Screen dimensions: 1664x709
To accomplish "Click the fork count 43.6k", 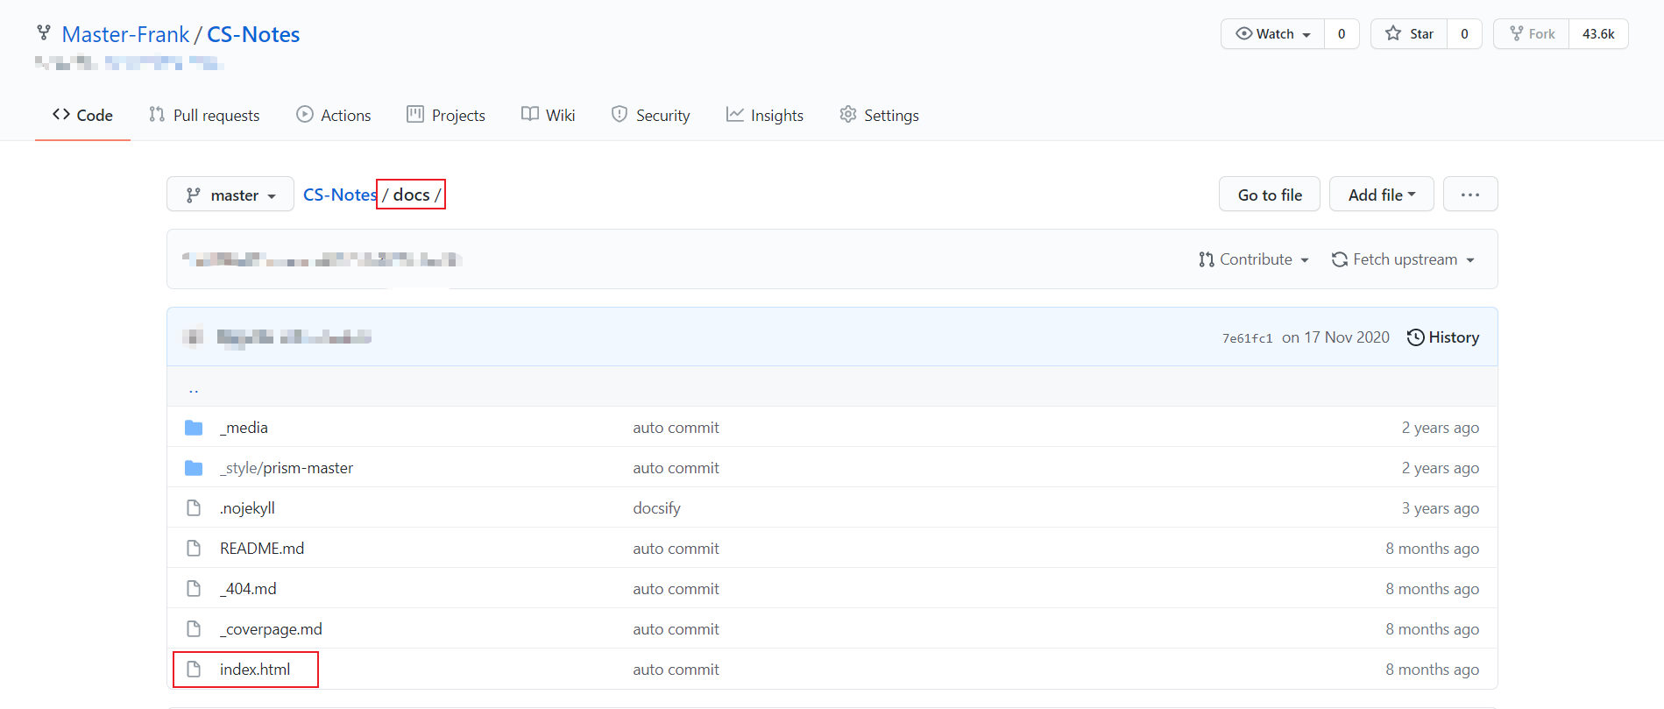I will point(1598,33).
